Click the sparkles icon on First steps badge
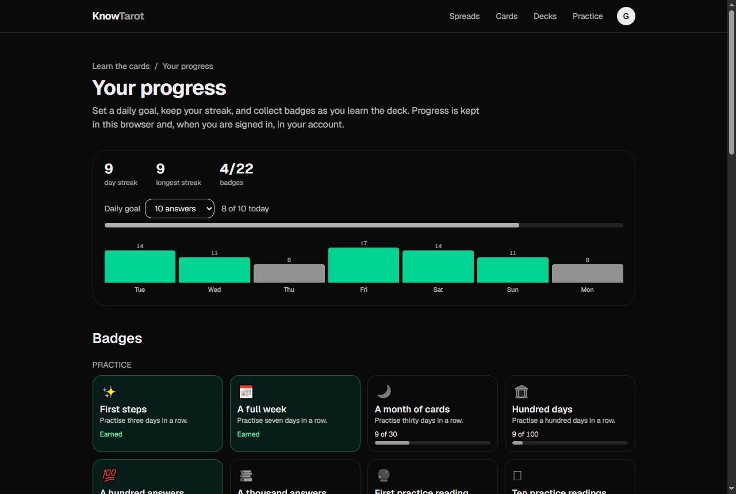This screenshot has height=494, width=736. point(109,392)
